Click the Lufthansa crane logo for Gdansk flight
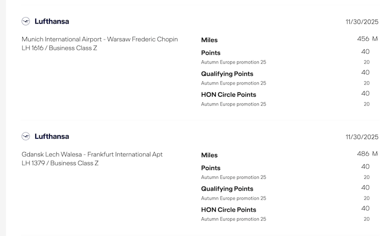Screen dimensions: 392x236 point(26,136)
